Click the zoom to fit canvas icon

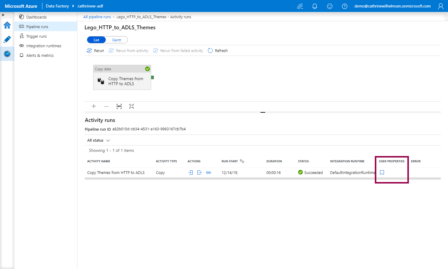[131, 106]
